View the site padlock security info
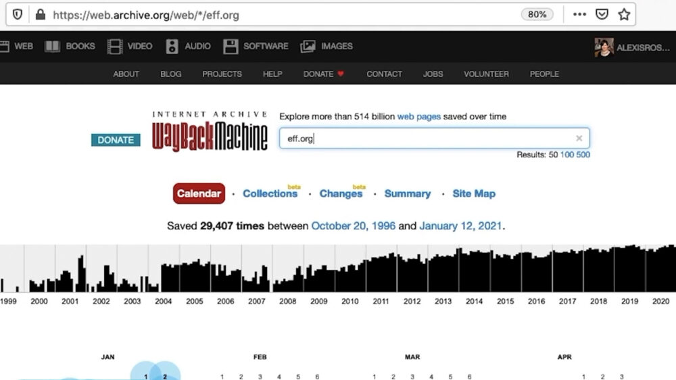The height and width of the screenshot is (380, 676). click(x=41, y=15)
